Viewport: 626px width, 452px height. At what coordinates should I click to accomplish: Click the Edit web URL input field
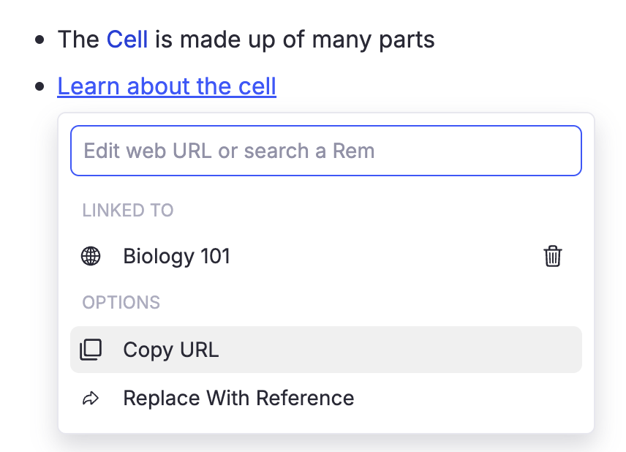325,151
